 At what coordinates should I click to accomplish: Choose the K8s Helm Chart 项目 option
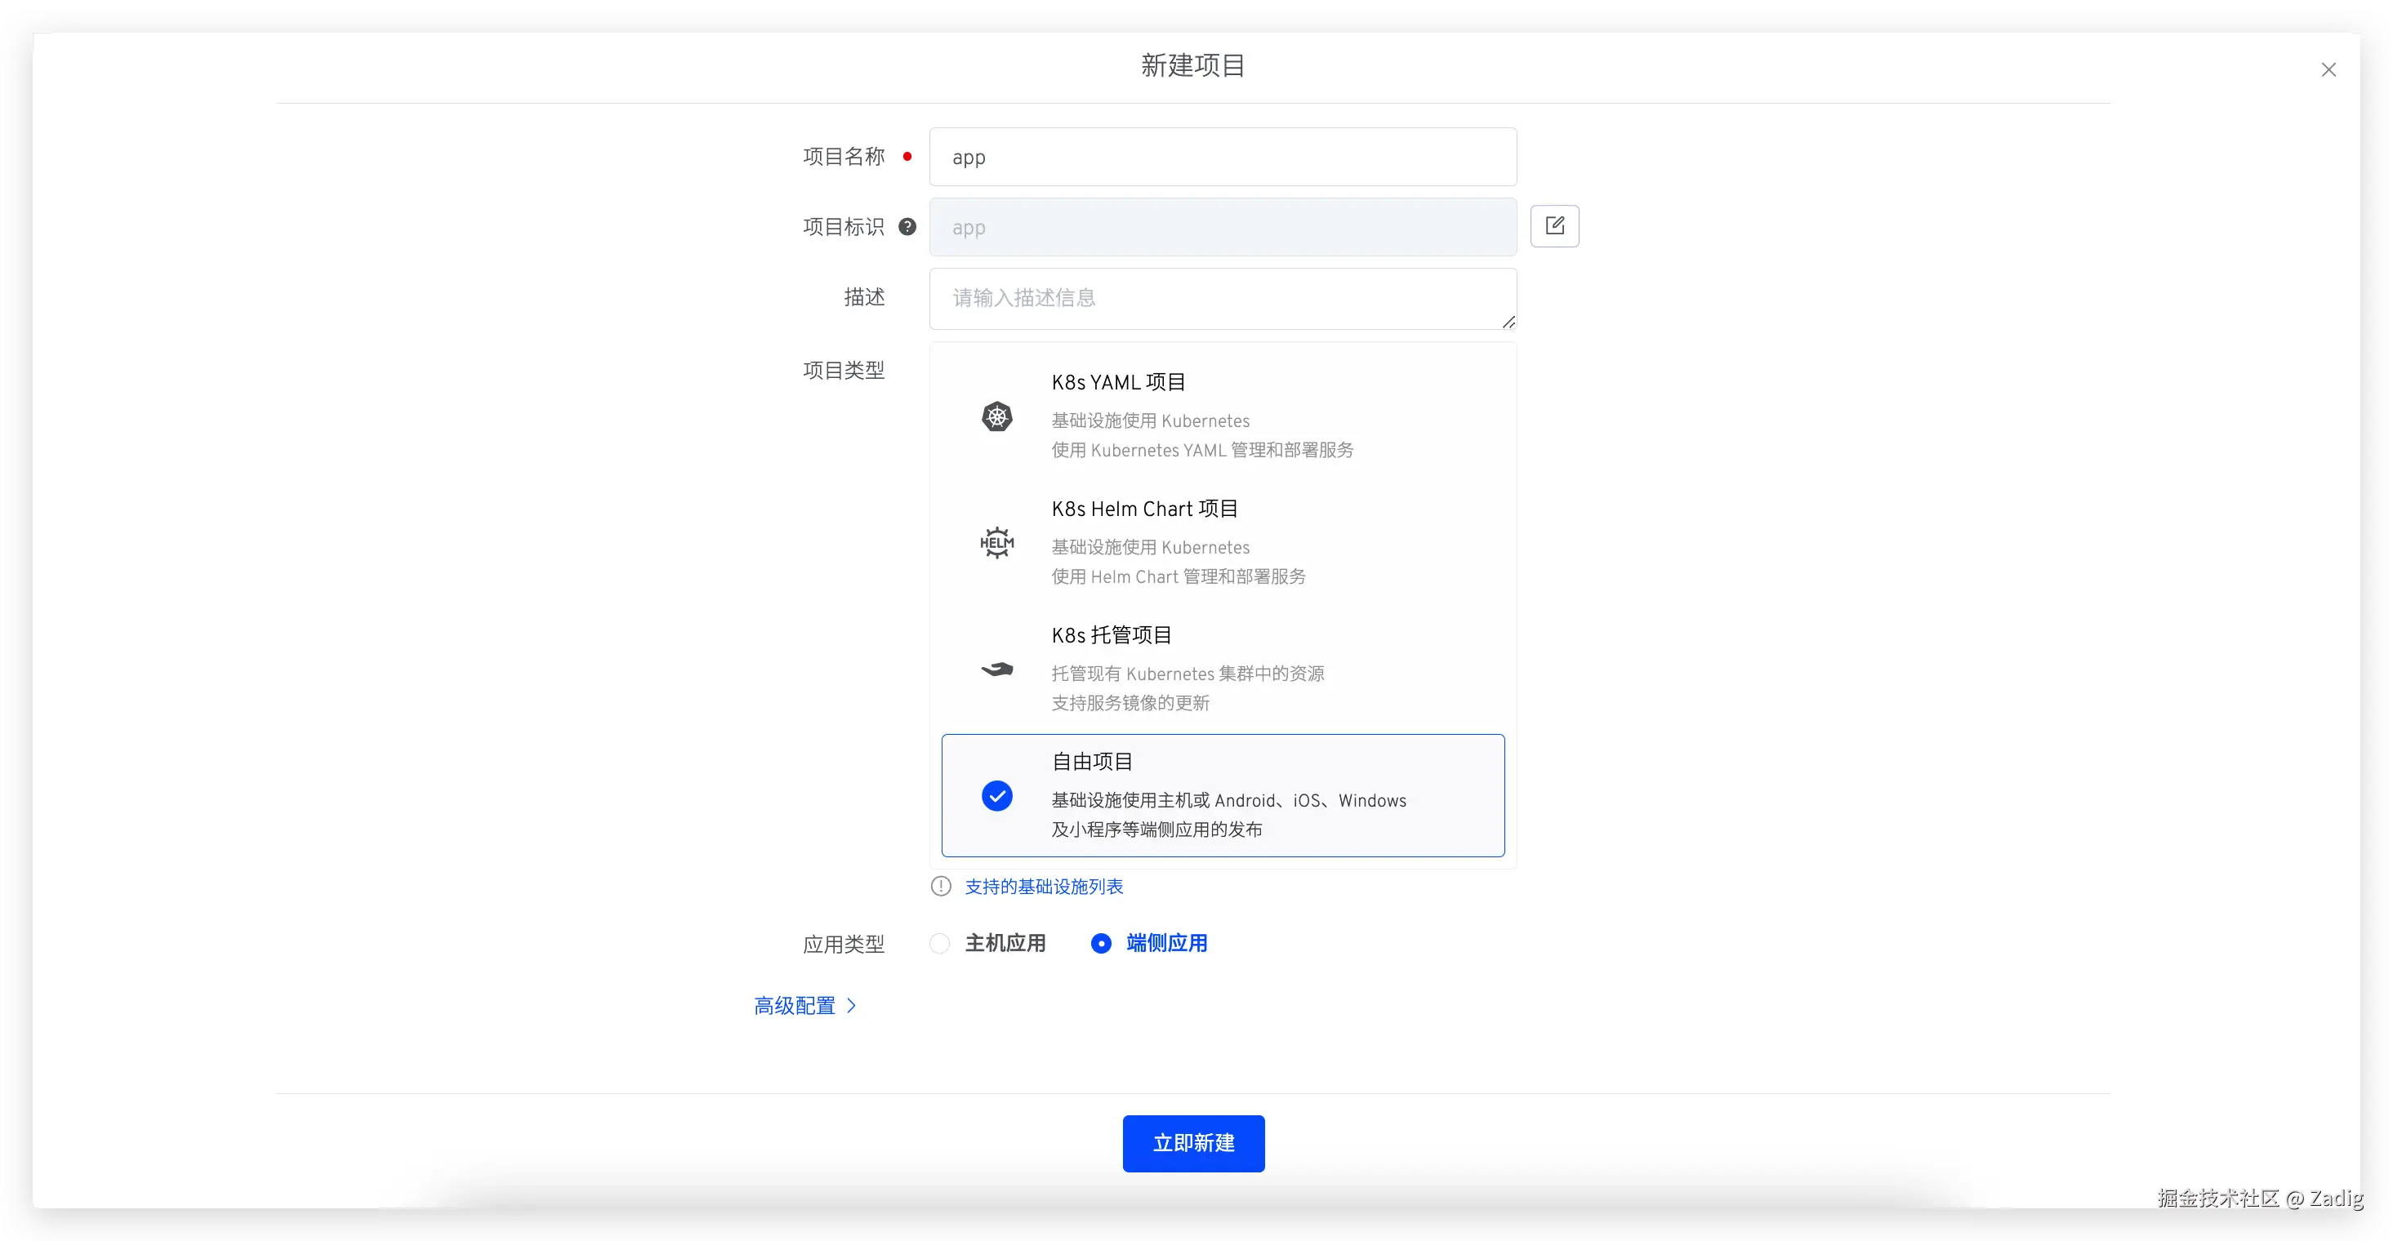coord(1223,541)
